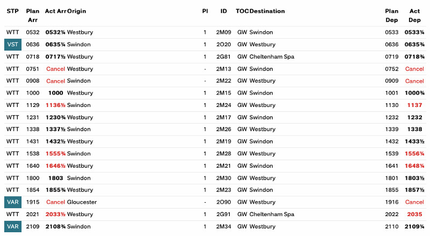Click the VST badge on the 0636 row
Image resolution: width=430 pixels, height=236 pixels.
click(12, 45)
